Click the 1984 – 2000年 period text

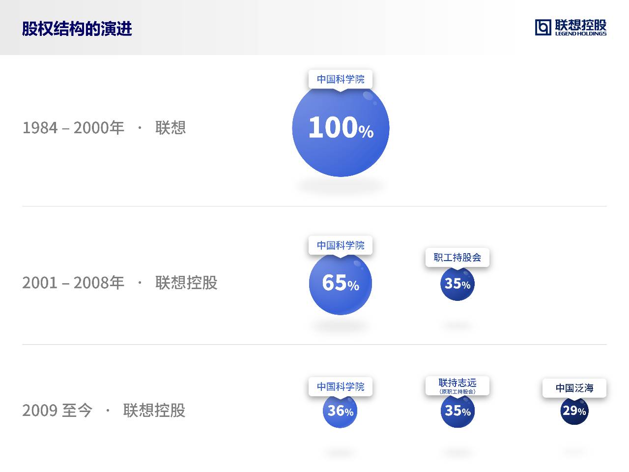point(73,128)
